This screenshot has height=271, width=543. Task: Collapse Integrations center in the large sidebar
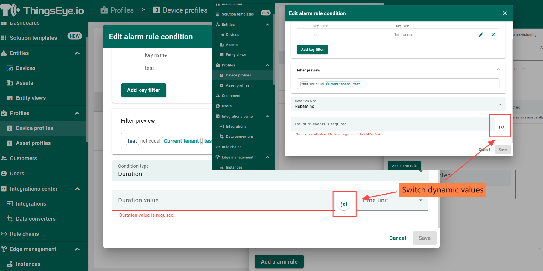click(x=77, y=189)
